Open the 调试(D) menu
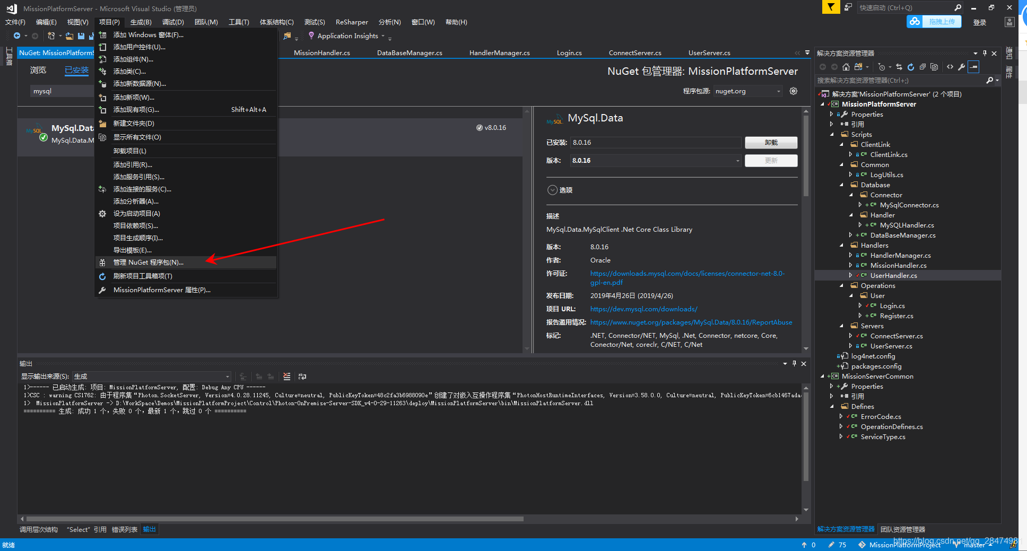 coord(173,22)
